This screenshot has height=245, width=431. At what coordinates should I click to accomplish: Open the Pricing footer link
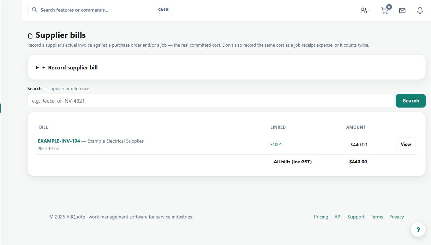321,217
